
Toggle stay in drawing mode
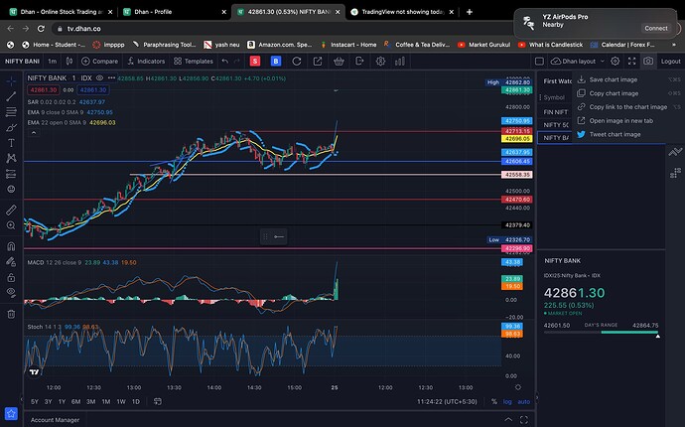coord(11,262)
